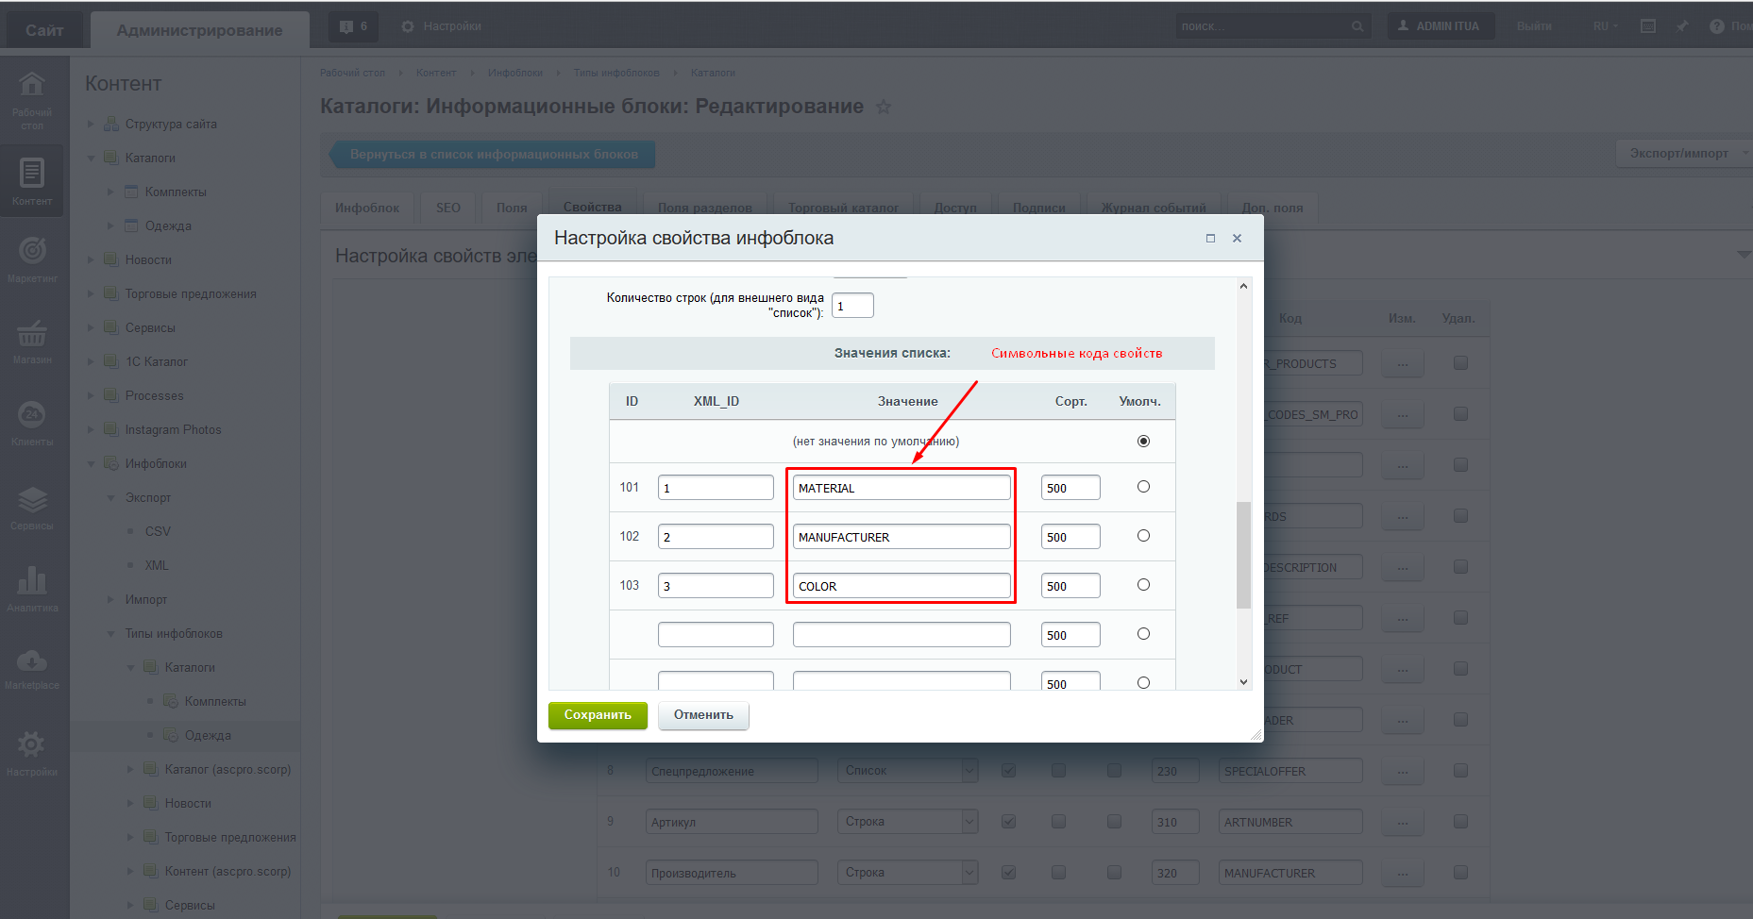Select default radio for COLOR value
The height and width of the screenshot is (919, 1753).
coord(1143,585)
